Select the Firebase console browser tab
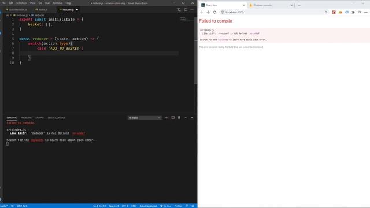The image size is (370, 208). 271,5
